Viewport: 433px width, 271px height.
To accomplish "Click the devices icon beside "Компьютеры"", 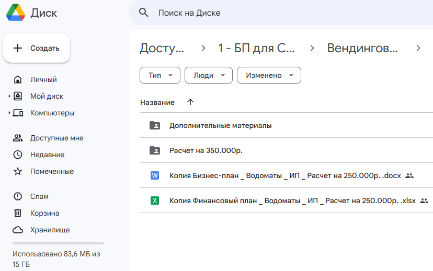I will coord(18,113).
